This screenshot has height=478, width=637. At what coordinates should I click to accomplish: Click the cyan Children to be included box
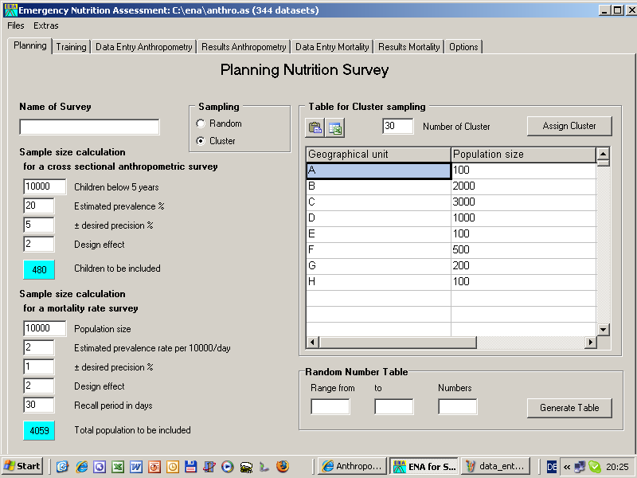click(x=39, y=270)
